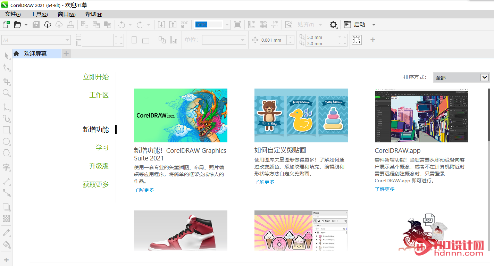Screen dimensions: 494x266
Task: Click the CorelDRAW 2021 dragon thumbnail
Action: pos(181,115)
